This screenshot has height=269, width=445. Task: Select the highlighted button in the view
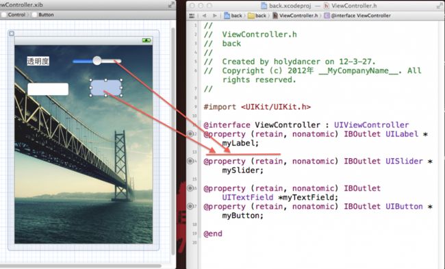(x=106, y=88)
